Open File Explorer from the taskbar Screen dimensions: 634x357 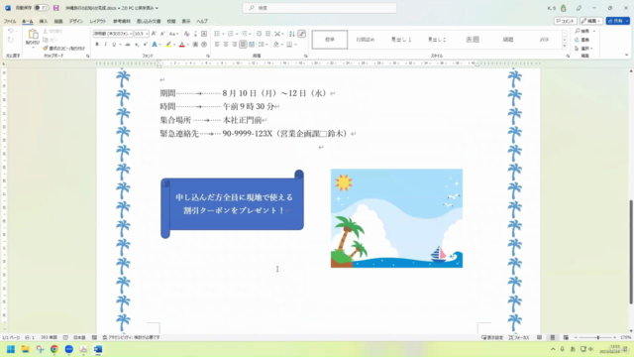[x=25, y=349]
